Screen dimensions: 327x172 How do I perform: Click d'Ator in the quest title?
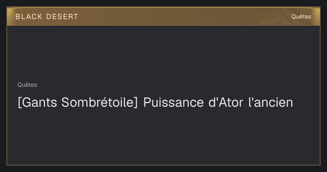[x=226, y=103]
